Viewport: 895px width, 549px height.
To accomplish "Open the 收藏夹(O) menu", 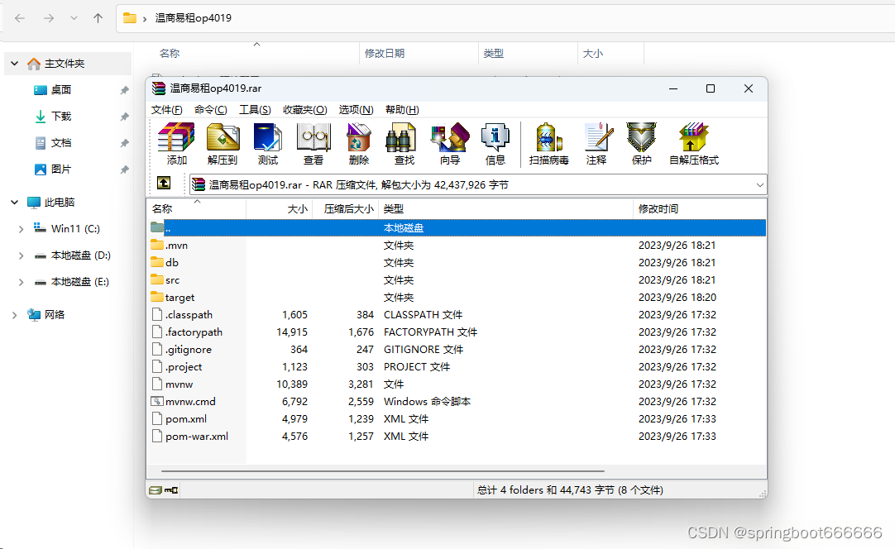I will [x=304, y=110].
